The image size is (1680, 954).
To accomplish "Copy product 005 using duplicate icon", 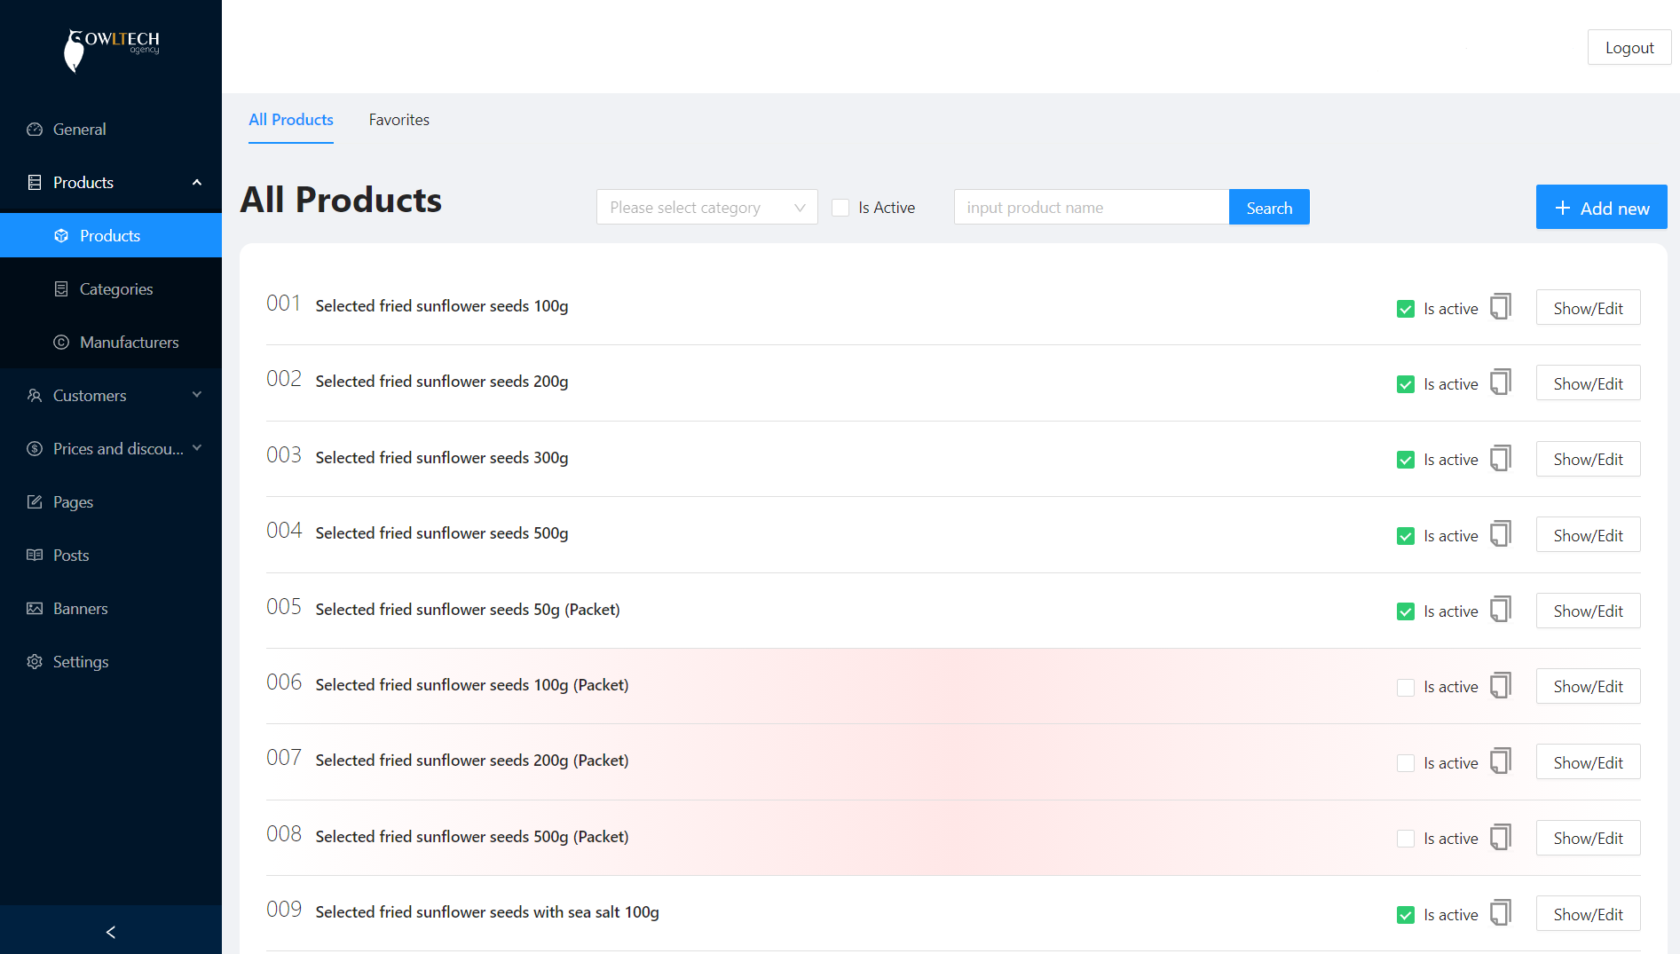I will (1501, 610).
